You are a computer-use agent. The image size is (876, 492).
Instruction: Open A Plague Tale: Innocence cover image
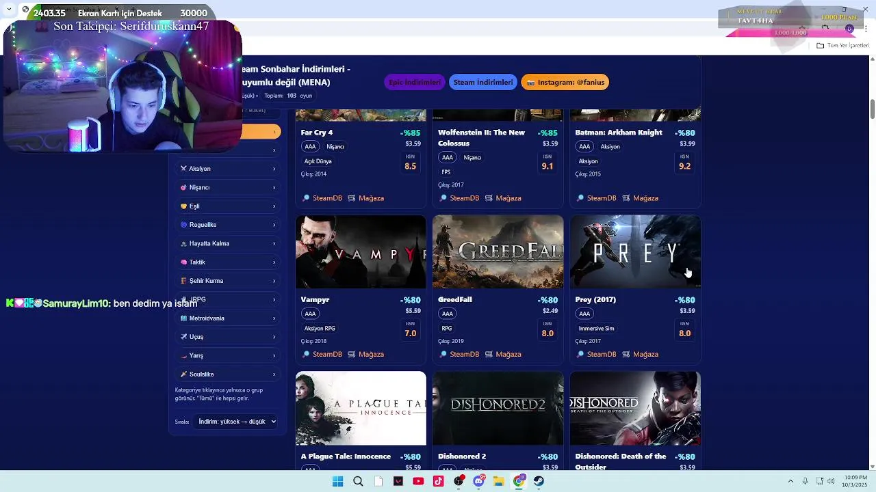tap(361, 408)
